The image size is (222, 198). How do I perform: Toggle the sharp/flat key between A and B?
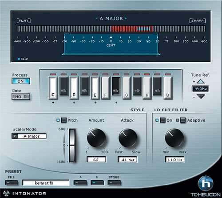coord(158,86)
